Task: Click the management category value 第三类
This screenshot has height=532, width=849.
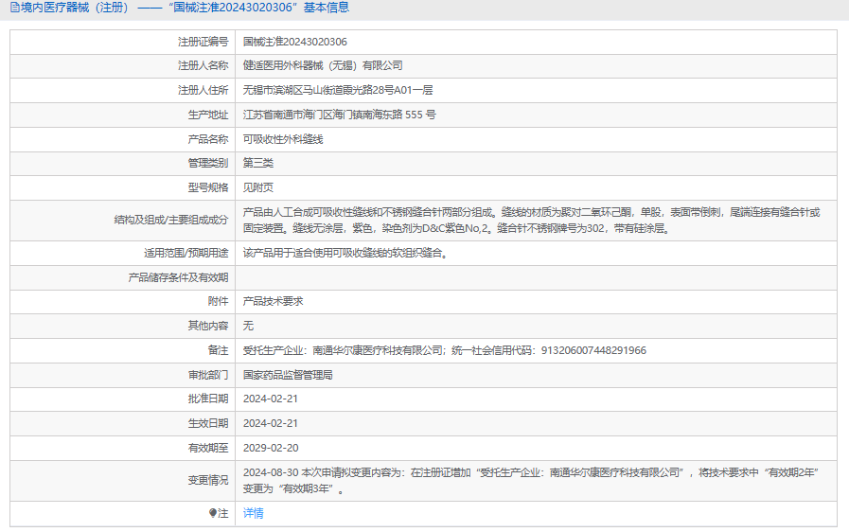Action: pos(258,163)
